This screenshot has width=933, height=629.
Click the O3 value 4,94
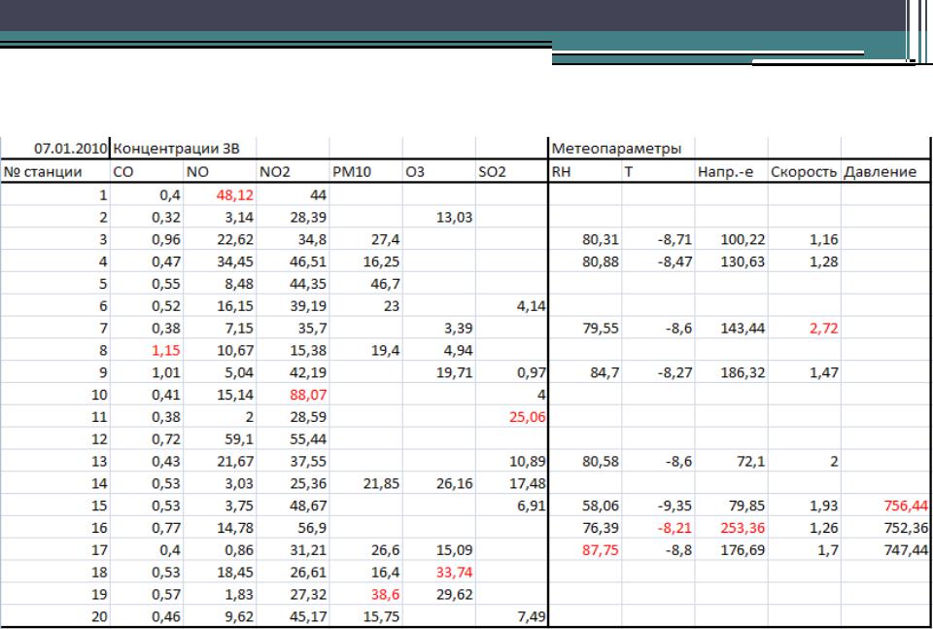[x=458, y=351]
